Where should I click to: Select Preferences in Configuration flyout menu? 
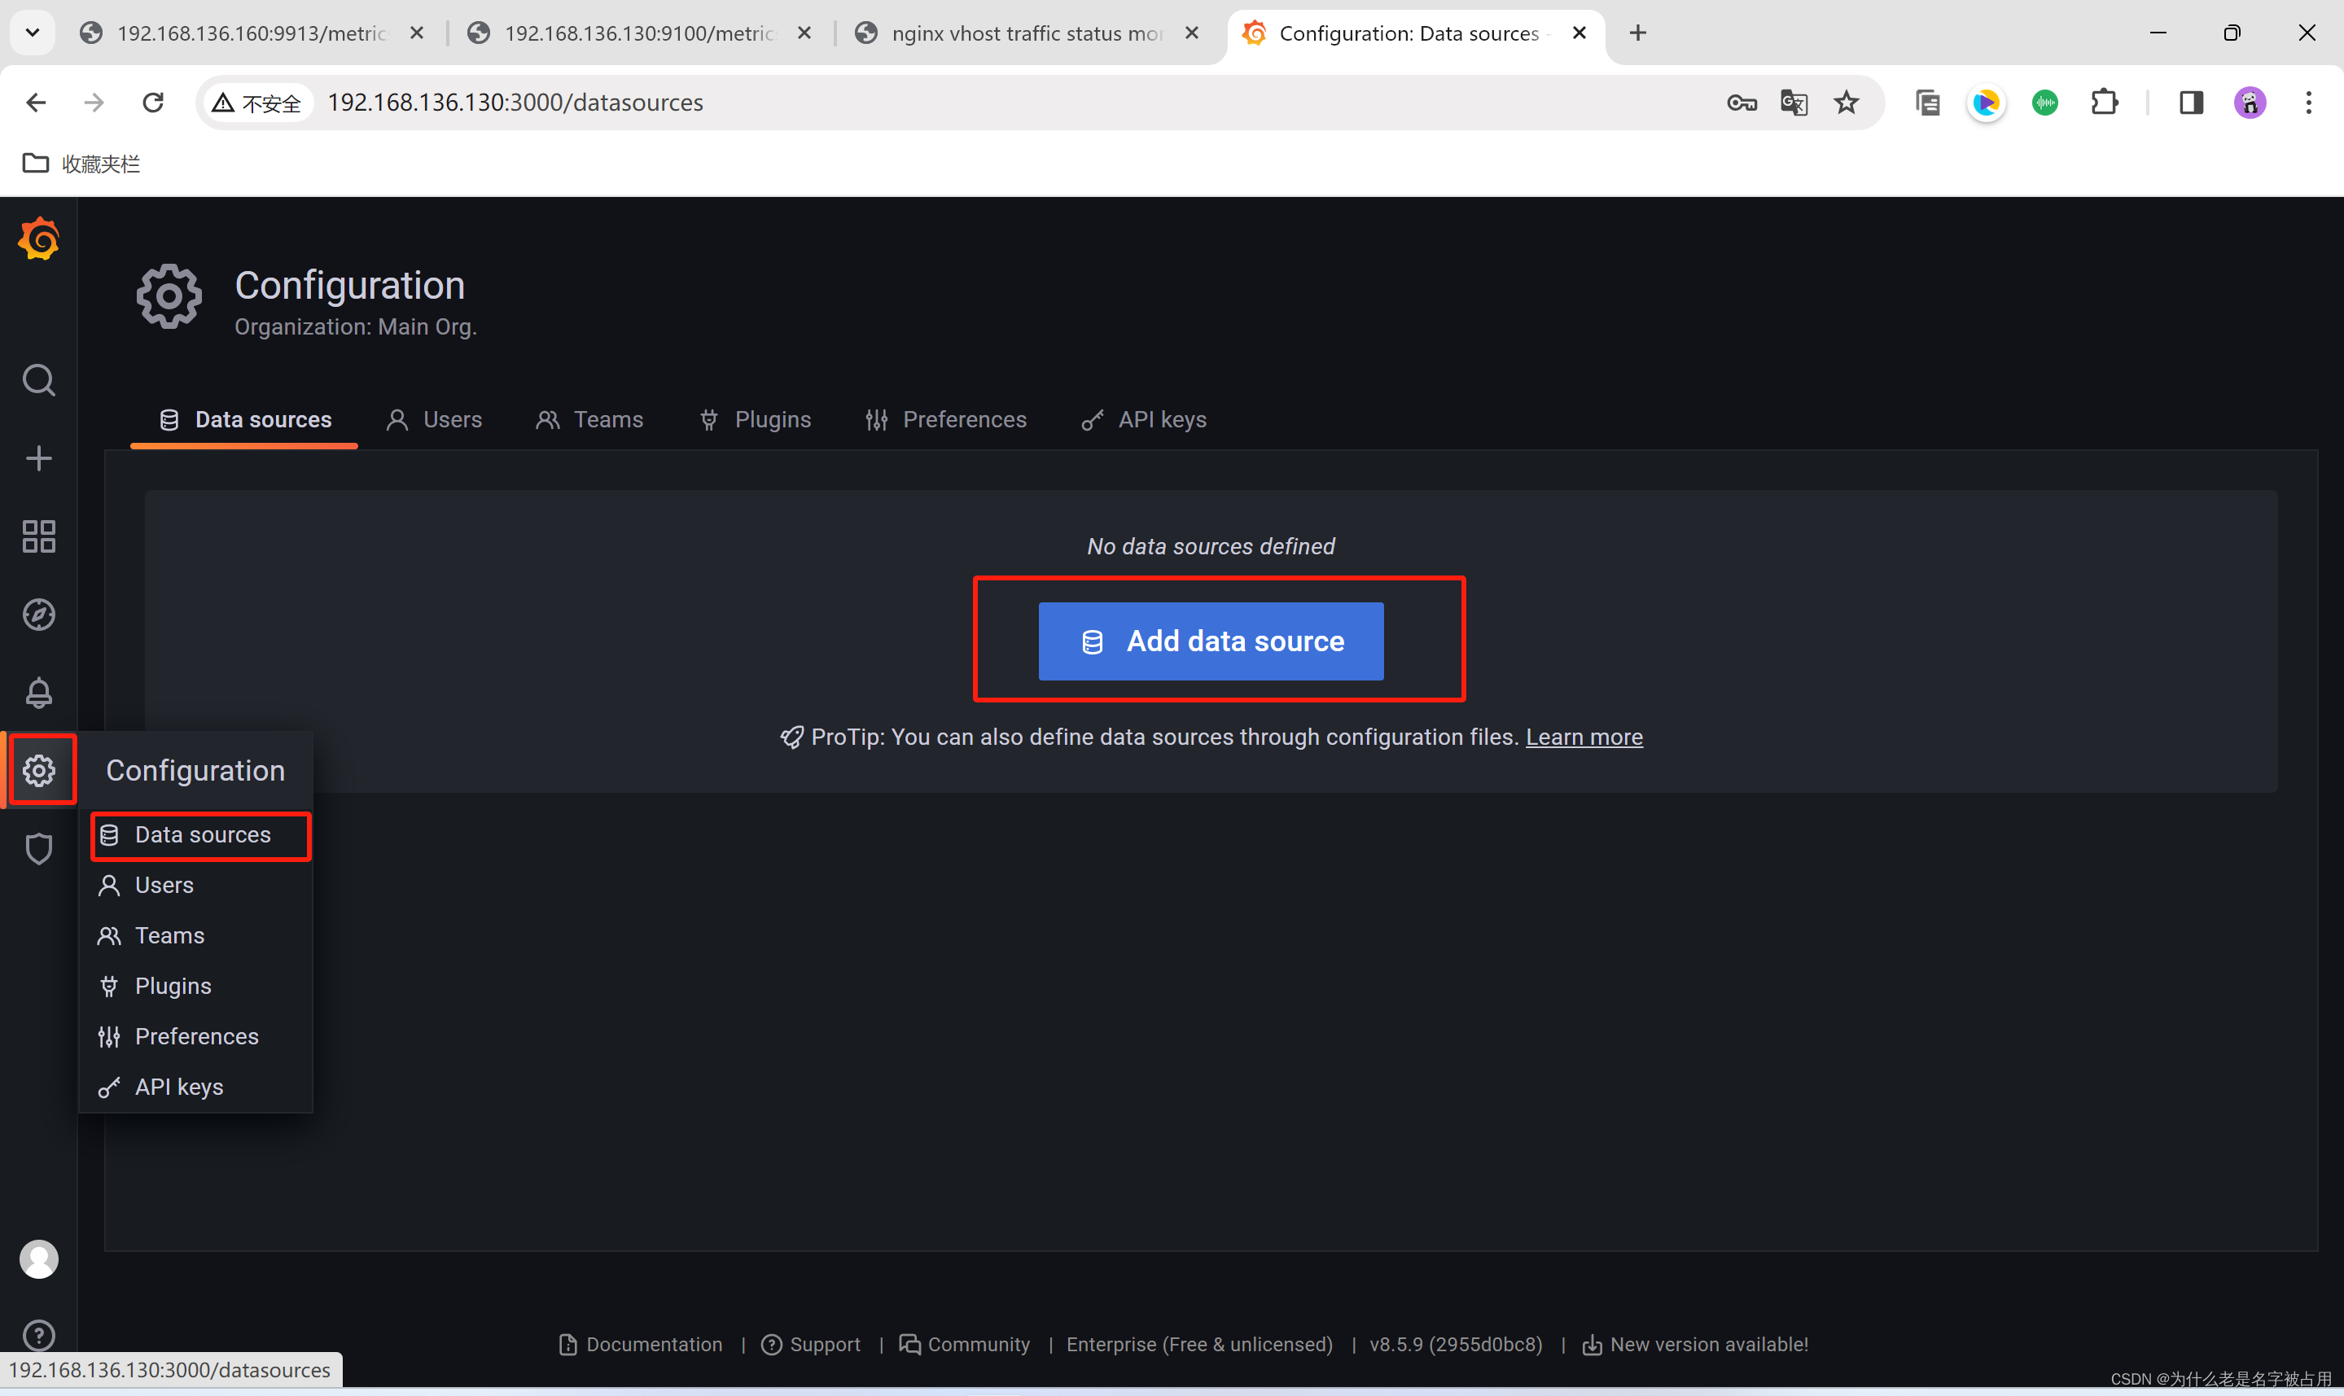(x=195, y=1037)
